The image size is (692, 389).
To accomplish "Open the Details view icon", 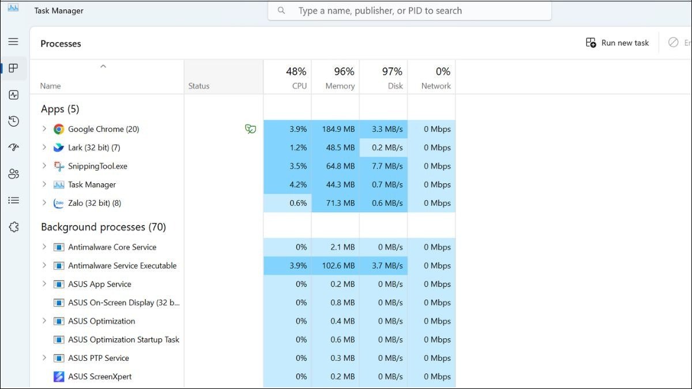I will 13,200.
